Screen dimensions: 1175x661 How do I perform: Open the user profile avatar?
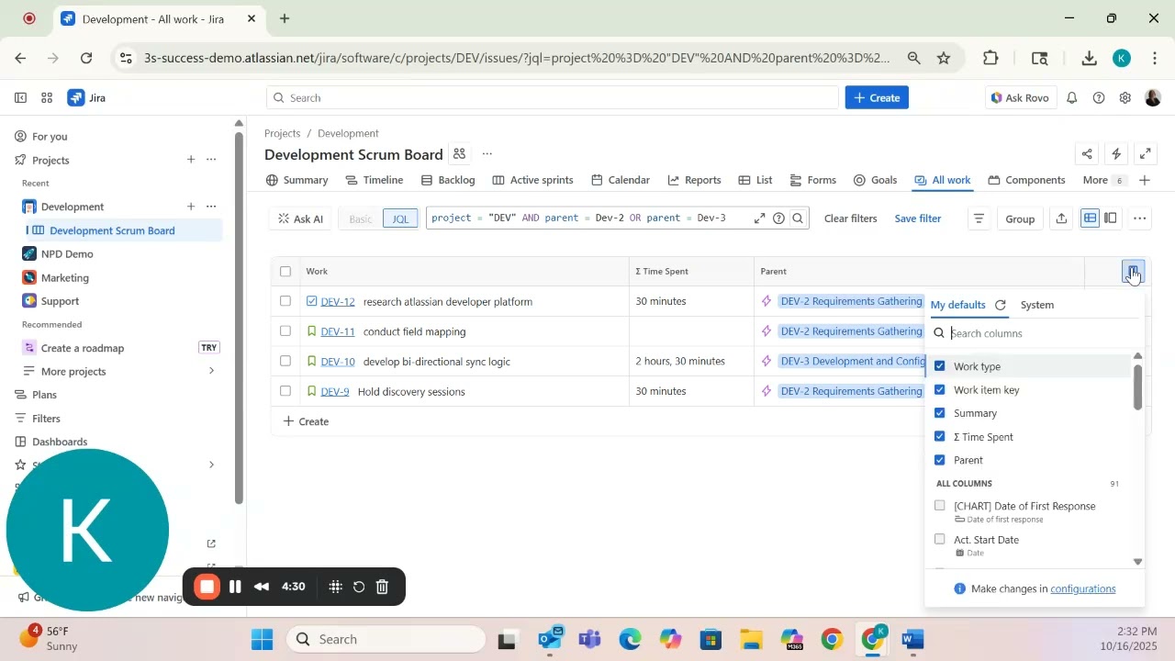(1154, 97)
